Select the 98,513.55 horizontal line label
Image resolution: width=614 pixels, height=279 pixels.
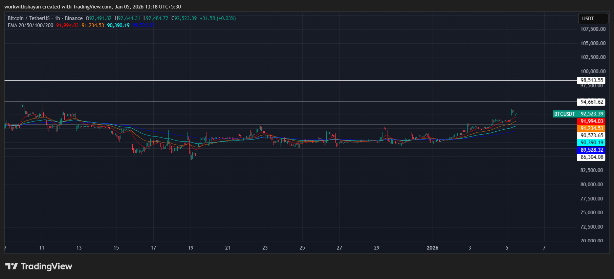point(592,80)
